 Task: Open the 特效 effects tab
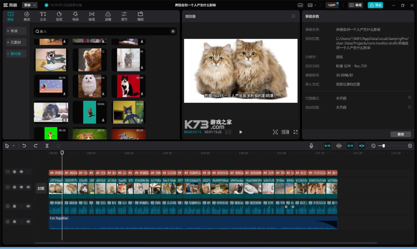[x=76, y=16]
